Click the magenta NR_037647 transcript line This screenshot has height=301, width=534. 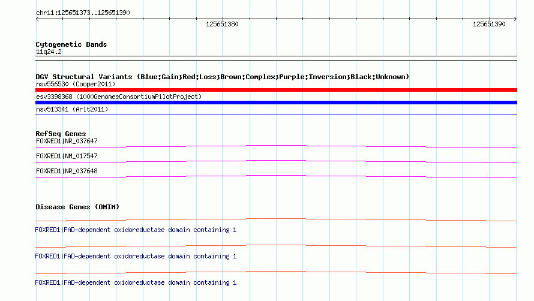pyautogui.click(x=276, y=147)
